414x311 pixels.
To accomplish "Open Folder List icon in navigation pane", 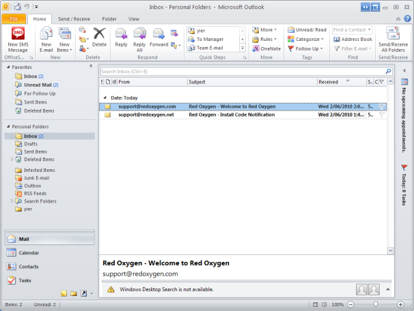I will (74, 293).
